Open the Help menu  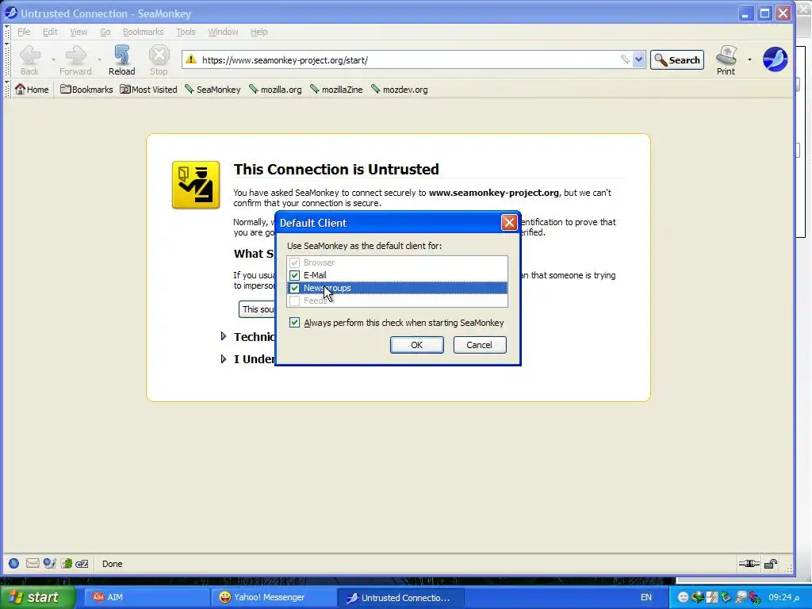pyautogui.click(x=259, y=32)
